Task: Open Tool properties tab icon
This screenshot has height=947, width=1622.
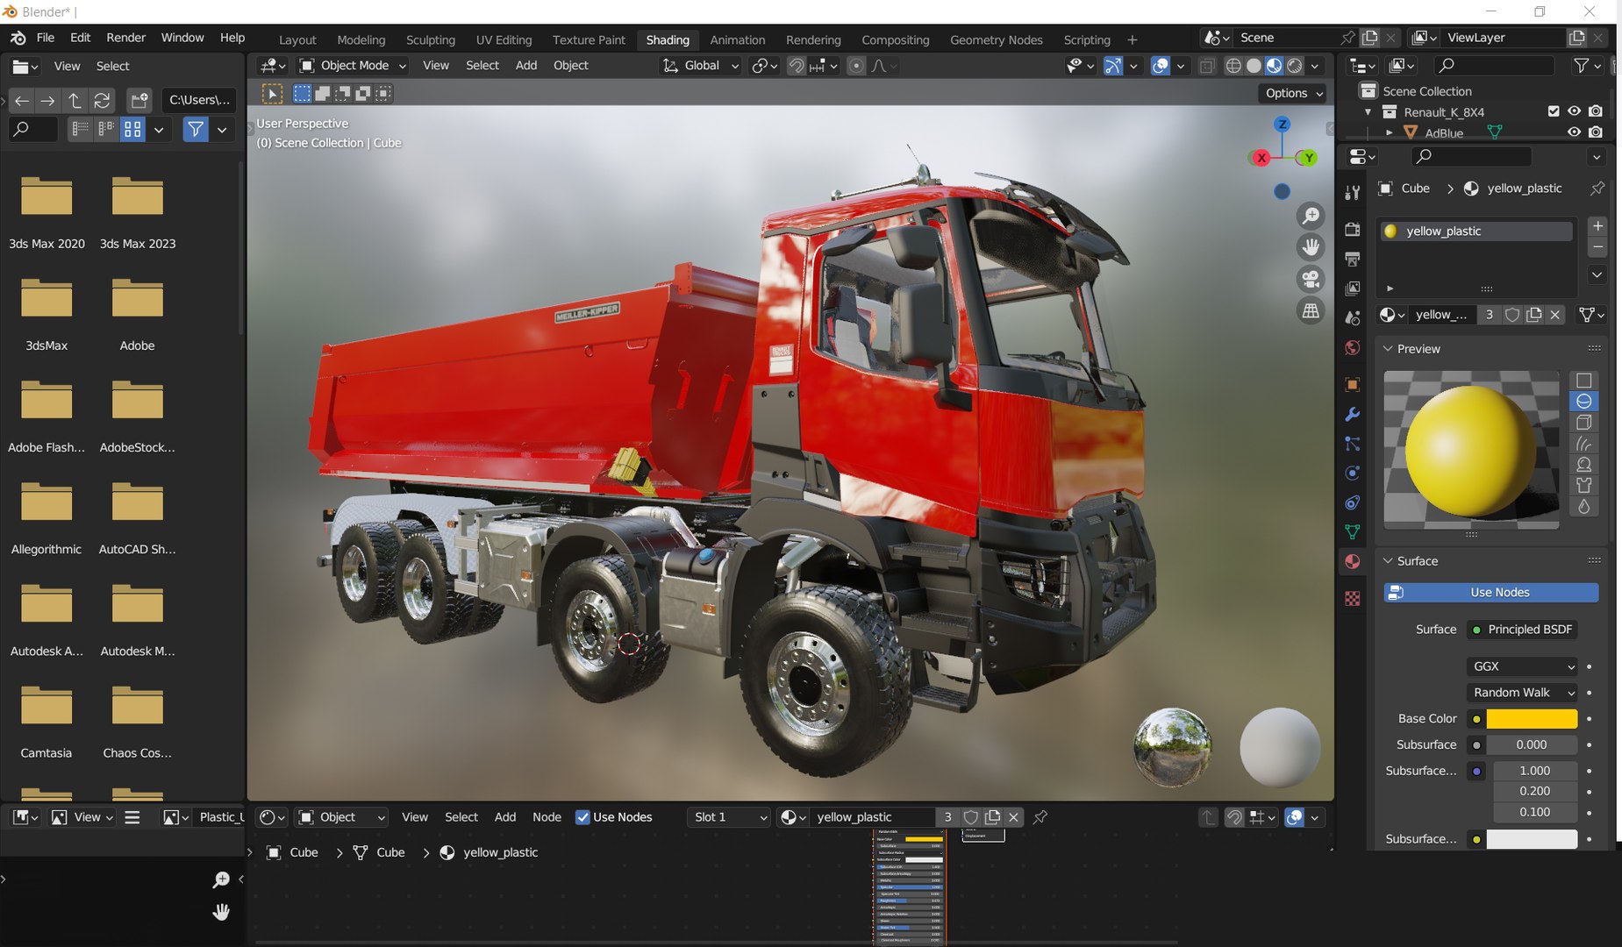Action: click(x=1353, y=193)
